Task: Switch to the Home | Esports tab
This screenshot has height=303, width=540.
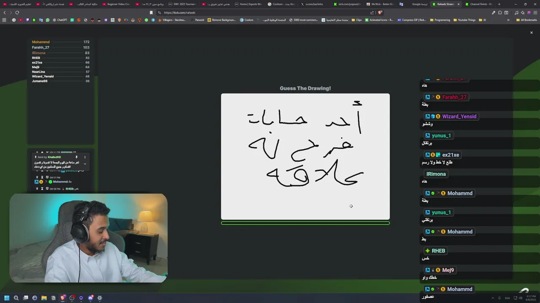Action: tap(248, 4)
